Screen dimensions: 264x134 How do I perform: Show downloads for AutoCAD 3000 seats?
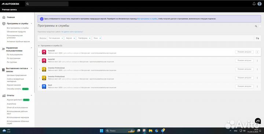click(244, 52)
